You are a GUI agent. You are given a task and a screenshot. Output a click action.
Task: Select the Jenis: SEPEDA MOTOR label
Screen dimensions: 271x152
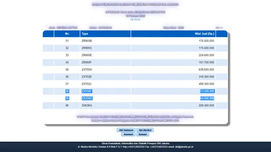click(63, 27)
